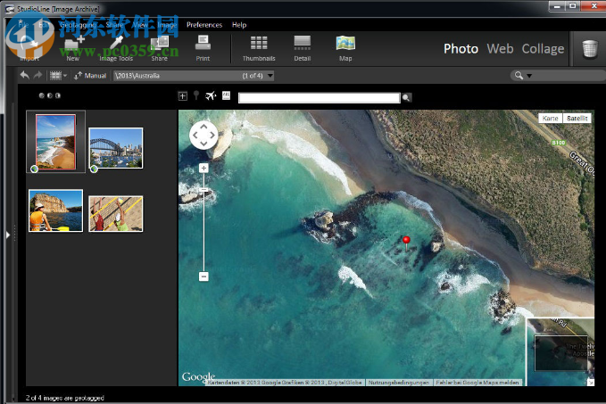Click globe geotag badge on bridge photo
This screenshot has height=404, width=606.
point(94,169)
